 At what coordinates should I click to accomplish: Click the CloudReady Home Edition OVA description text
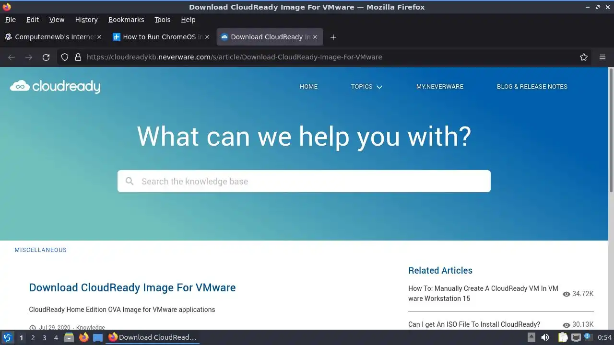click(122, 310)
